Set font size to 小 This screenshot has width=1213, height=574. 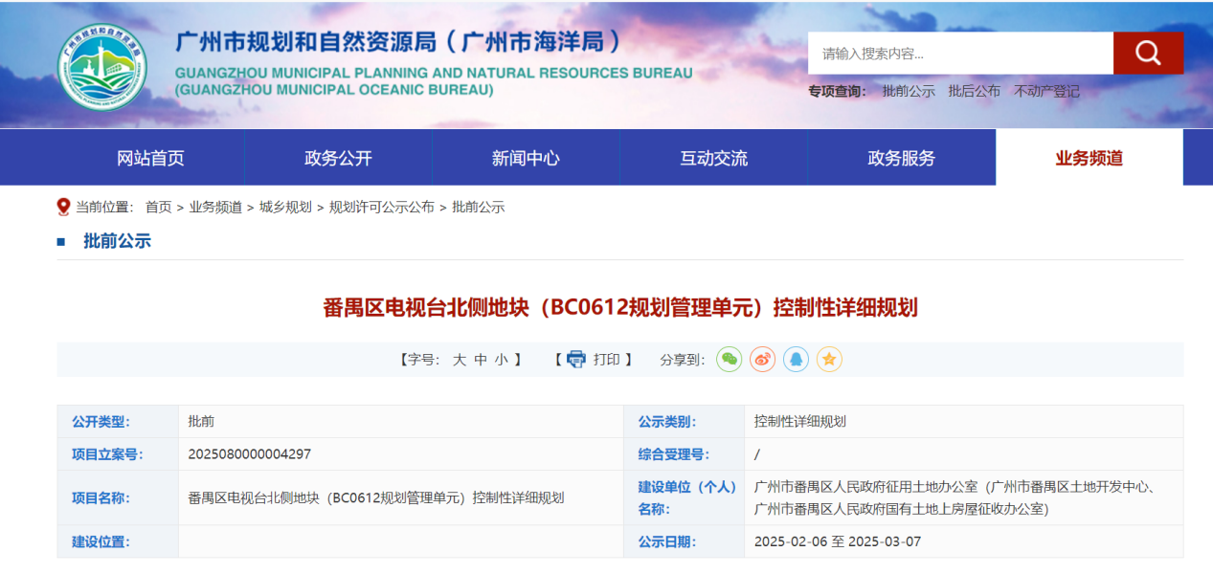click(502, 360)
